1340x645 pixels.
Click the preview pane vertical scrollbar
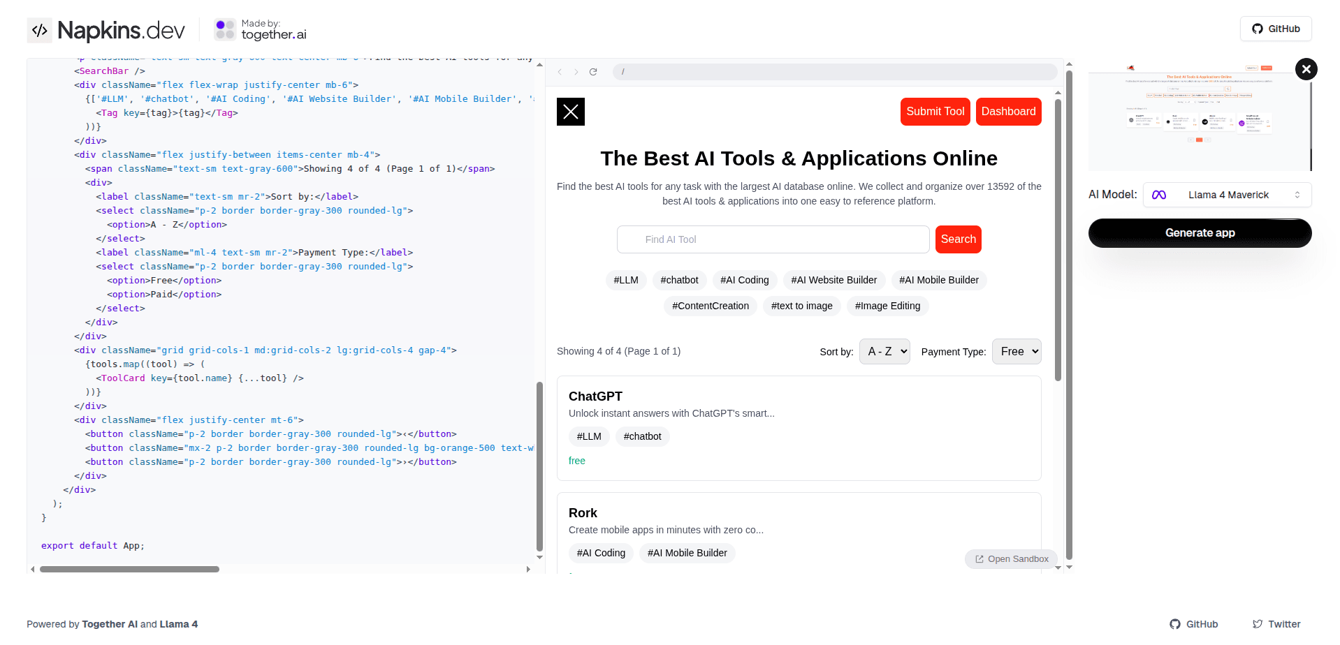coord(1058,241)
